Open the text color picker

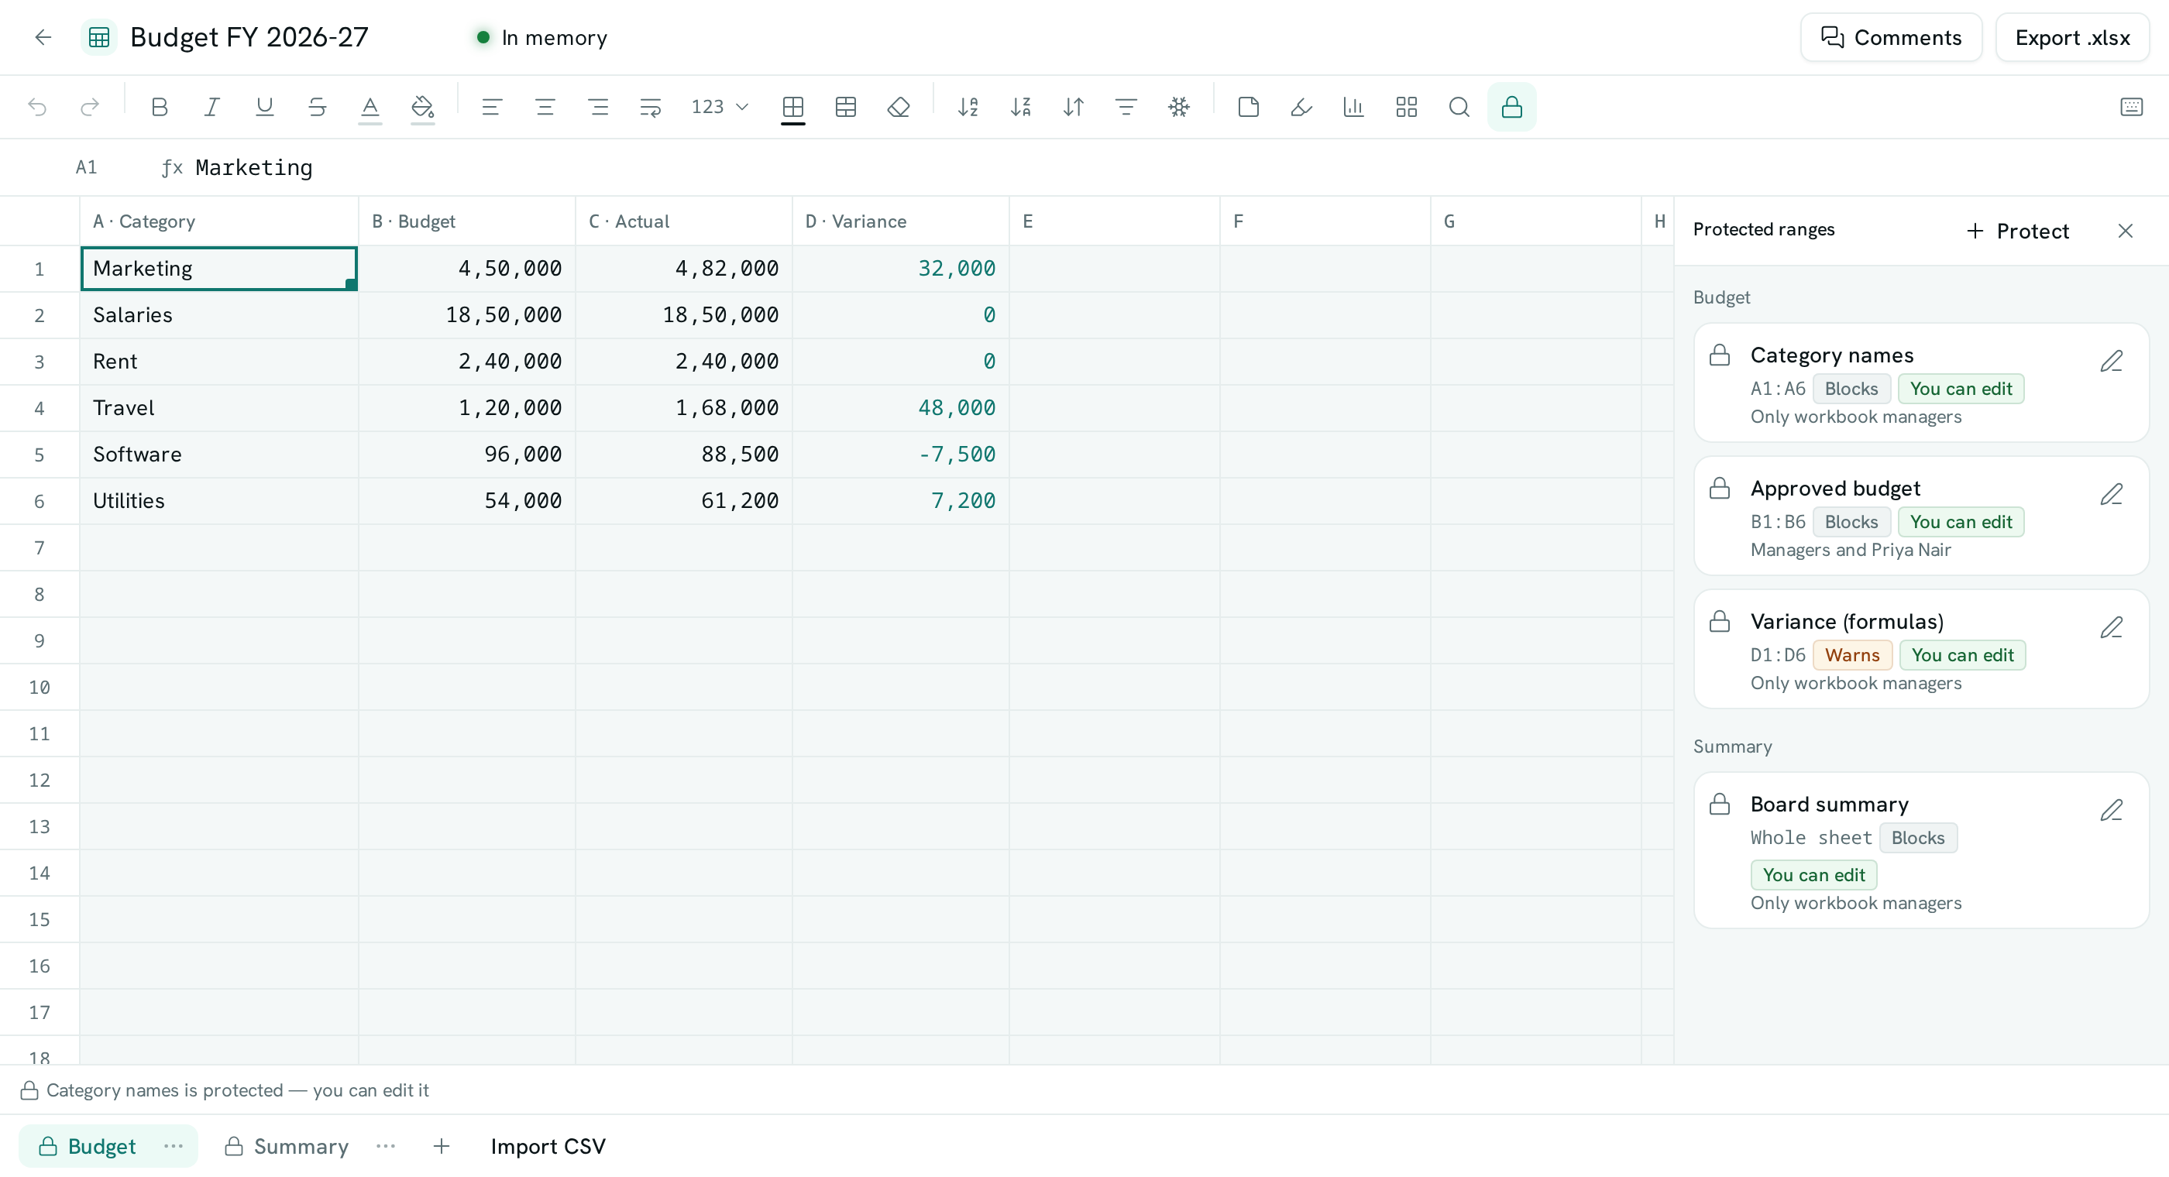(370, 107)
